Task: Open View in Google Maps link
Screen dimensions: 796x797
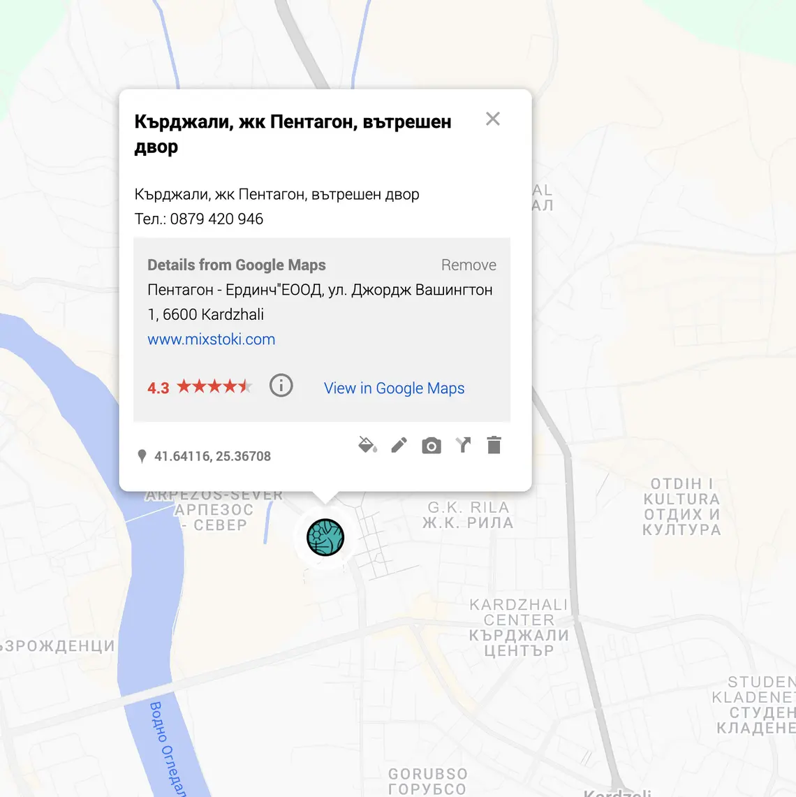Action: click(395, 388)
